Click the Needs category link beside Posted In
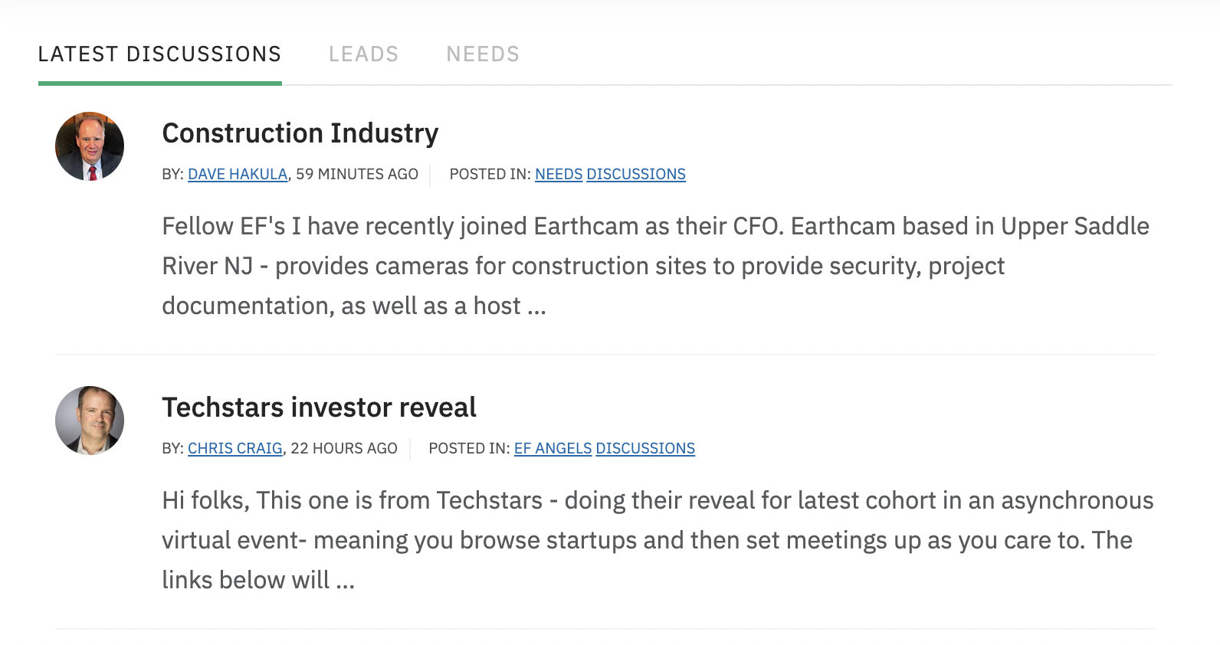 click(559, 175)
